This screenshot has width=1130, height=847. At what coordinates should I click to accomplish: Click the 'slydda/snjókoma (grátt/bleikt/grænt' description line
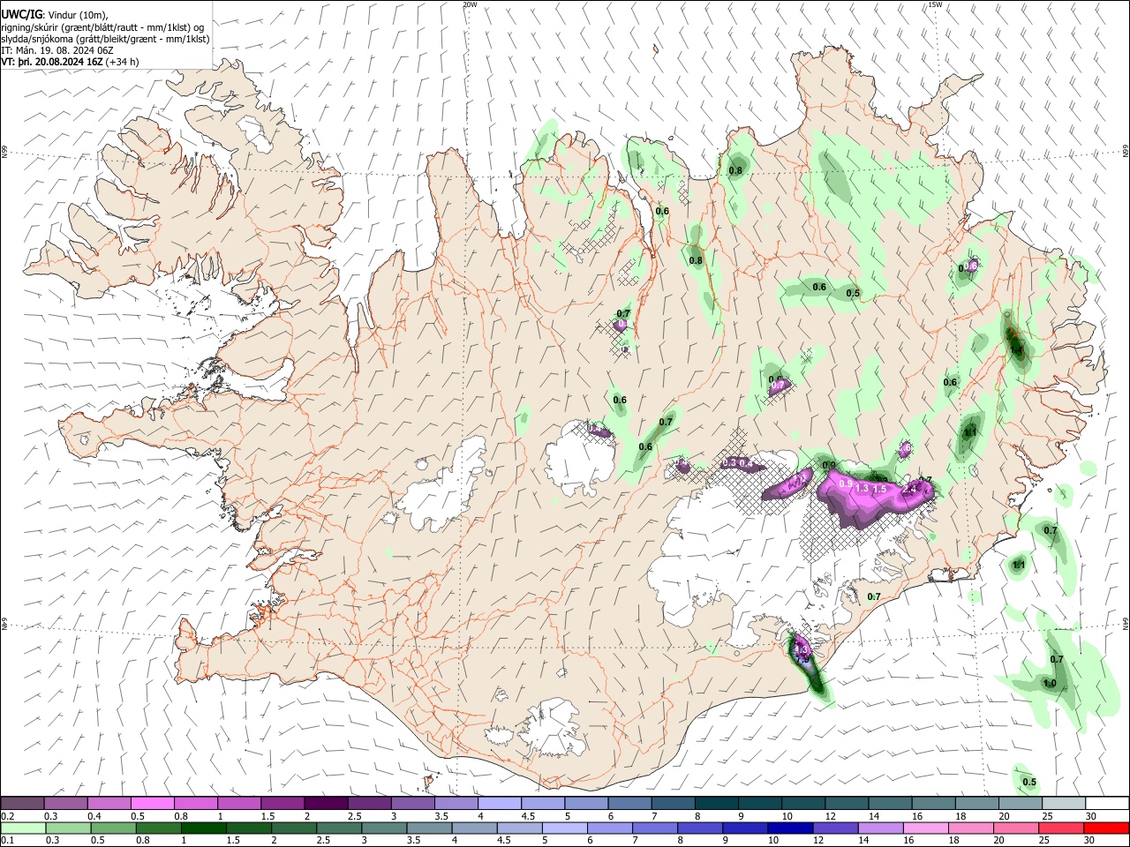[105, 39]
